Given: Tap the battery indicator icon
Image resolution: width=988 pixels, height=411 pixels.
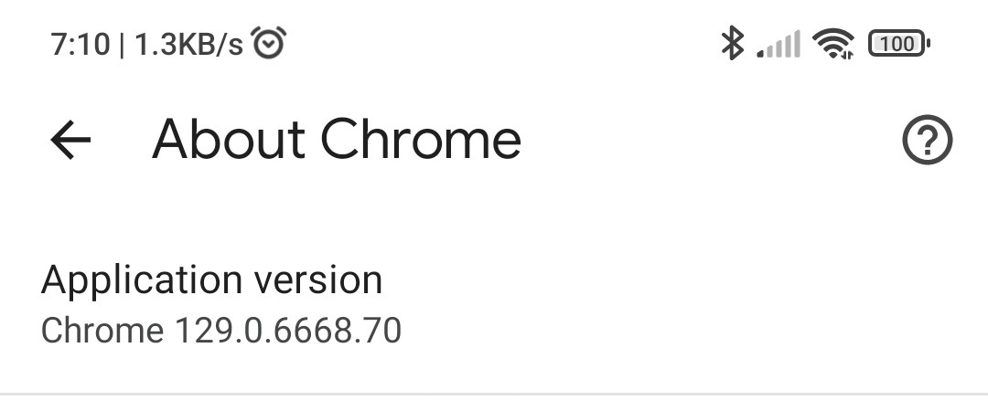Looking at the screenshot, I should 898,43.
